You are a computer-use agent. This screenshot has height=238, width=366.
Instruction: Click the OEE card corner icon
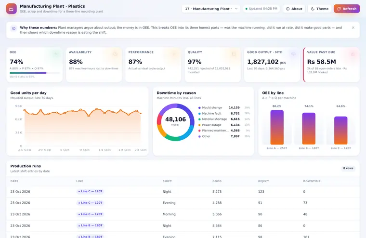click(x=55, y=54)
